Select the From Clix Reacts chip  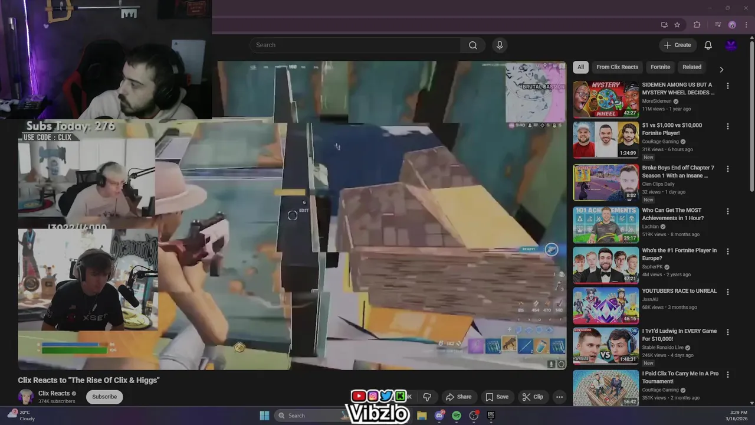click(x=617, y=67)
